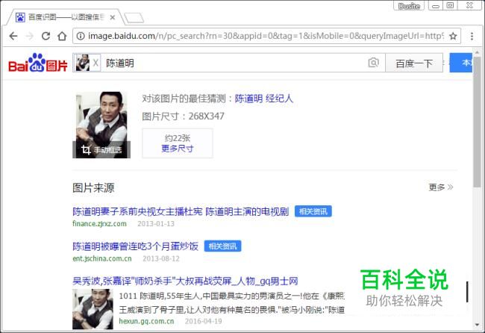This screenshot has height=333, width=485.
Task: Click the scrollbar down arrow
Action: click(x=477, y=325)
